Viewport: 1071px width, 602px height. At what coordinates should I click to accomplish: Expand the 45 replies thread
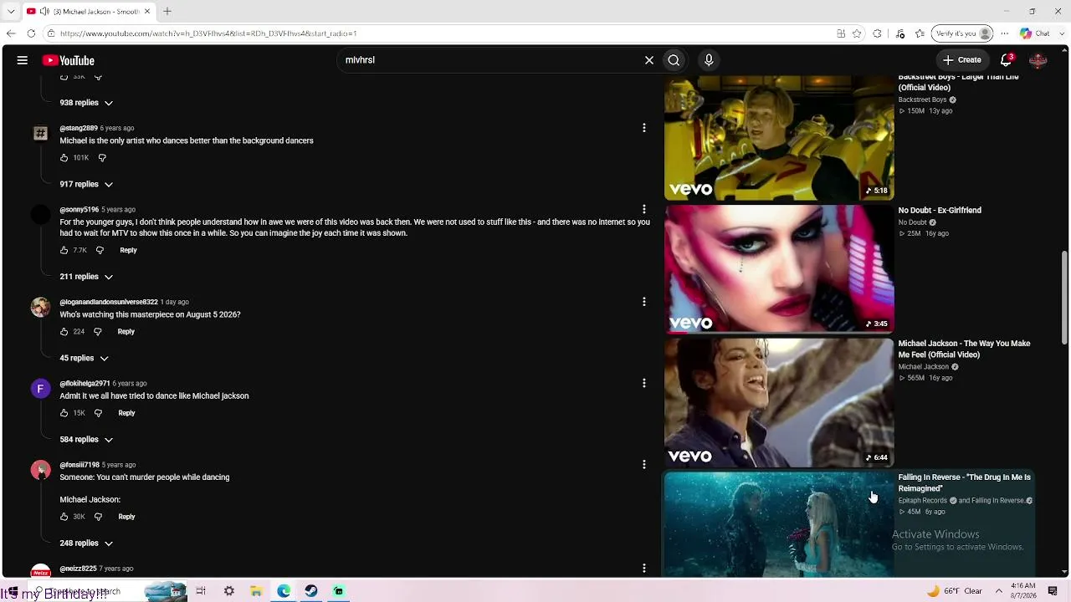(84, 358)
